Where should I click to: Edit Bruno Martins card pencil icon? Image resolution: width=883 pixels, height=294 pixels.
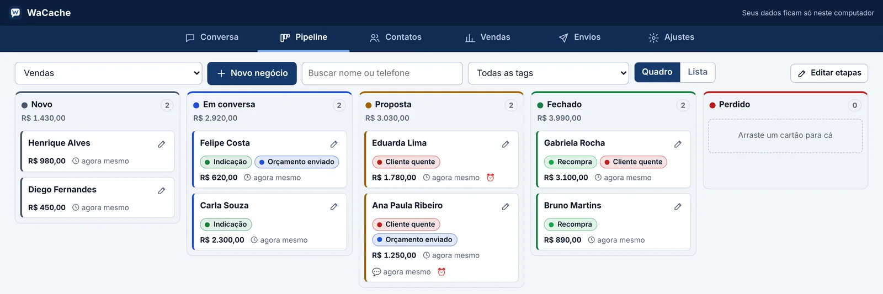pos(678,206)
